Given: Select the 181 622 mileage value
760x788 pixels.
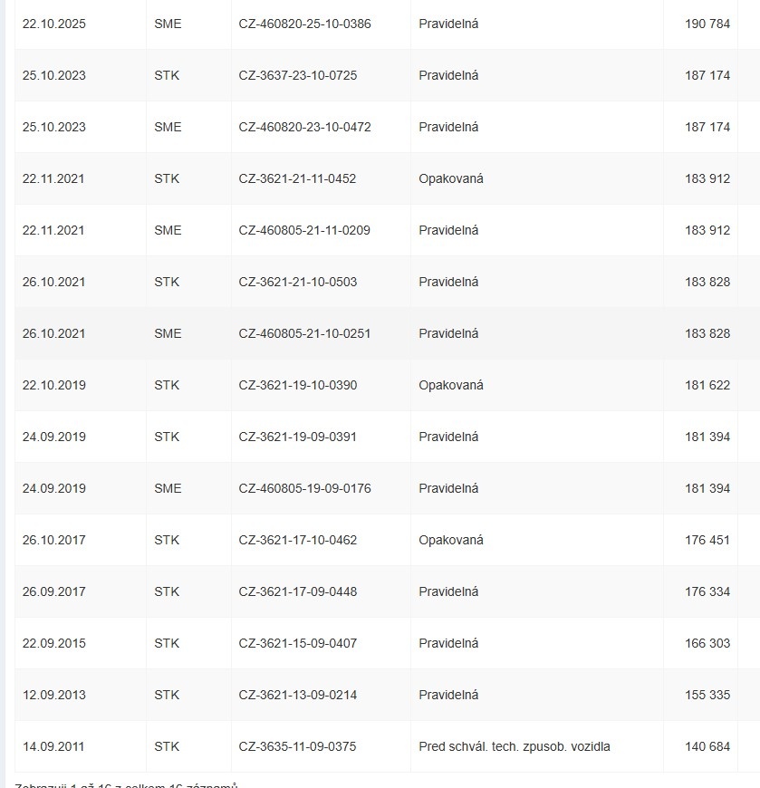Looking at the screenshot, I should coord(707,385).
